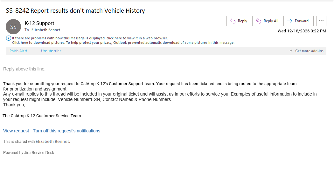
Task: Click the Reply All button
Action: (268, 21)
